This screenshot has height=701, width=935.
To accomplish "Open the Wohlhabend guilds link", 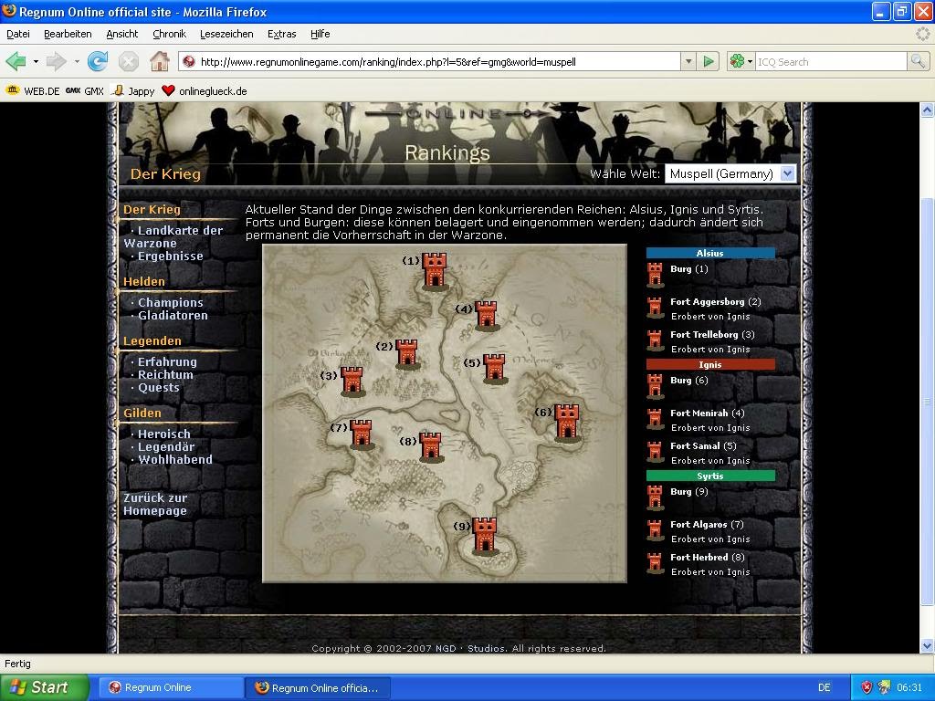I will click(x=175, y=460).
